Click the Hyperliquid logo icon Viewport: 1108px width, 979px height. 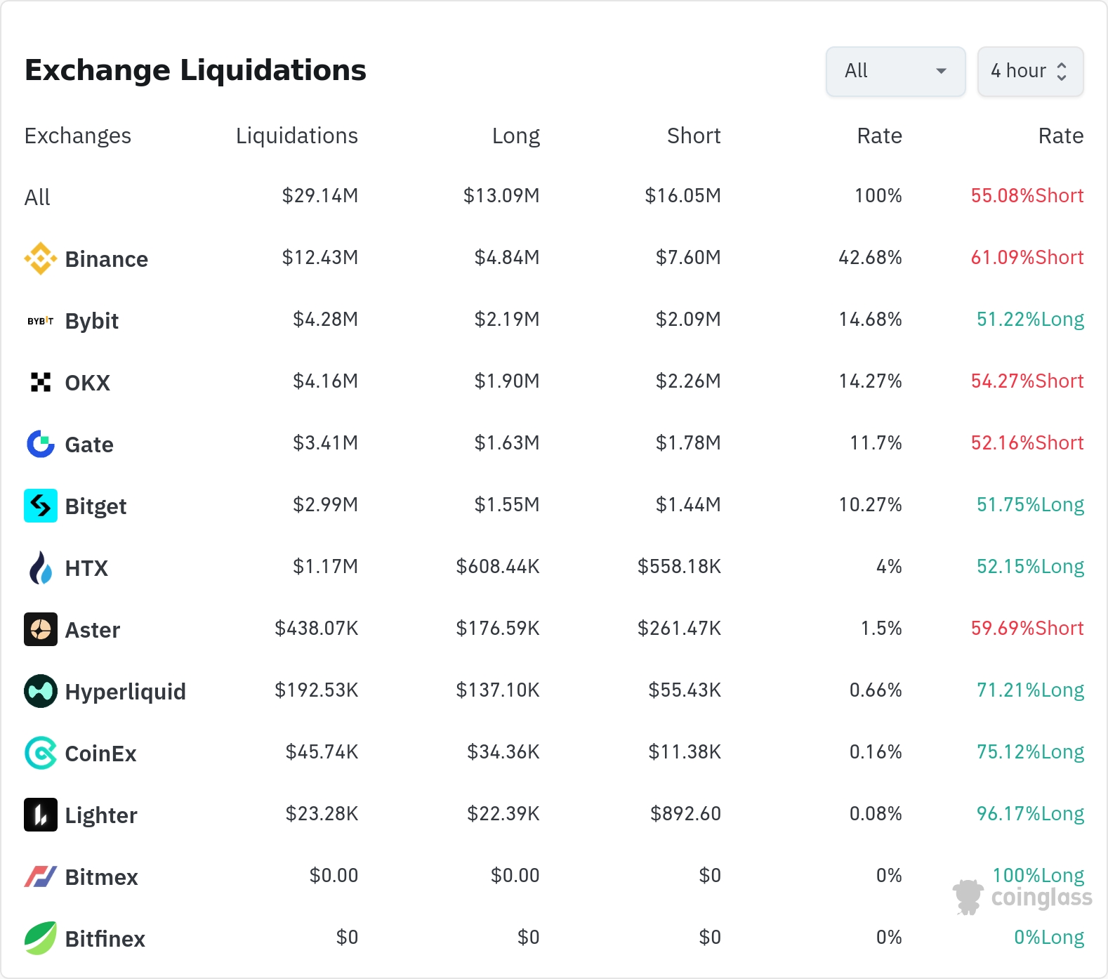(41, 691)
